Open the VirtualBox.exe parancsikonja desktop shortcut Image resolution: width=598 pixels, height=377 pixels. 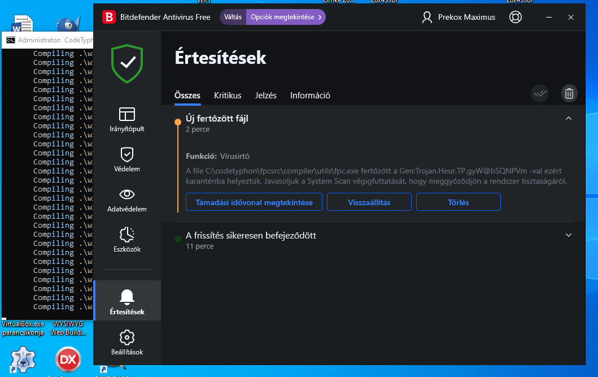23,328
